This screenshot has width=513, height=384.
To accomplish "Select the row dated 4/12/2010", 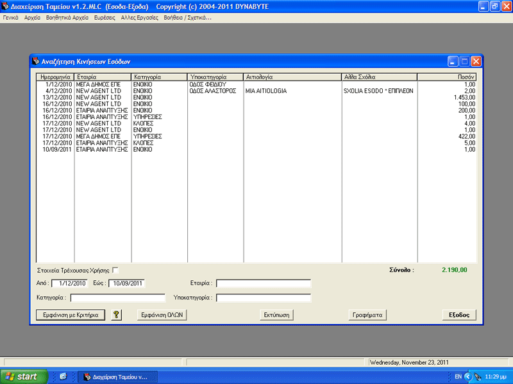I will [256, 91].
